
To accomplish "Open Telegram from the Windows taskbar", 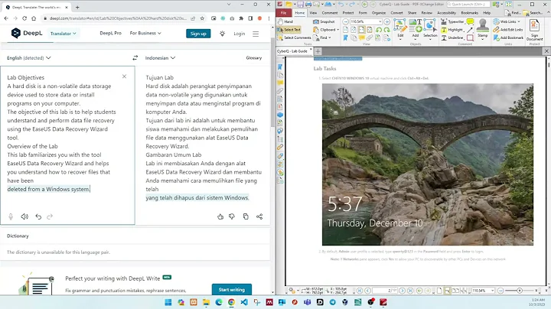I will pos(333,302).
